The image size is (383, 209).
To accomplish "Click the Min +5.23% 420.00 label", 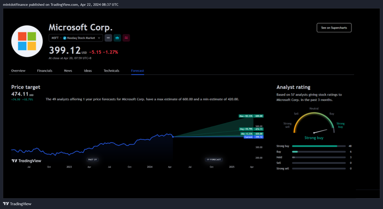I will click(x=252, y=134).
